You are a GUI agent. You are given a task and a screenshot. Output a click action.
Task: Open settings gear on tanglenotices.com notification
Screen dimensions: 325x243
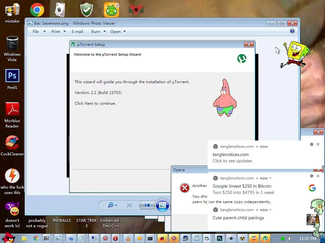tap(312, 144)
